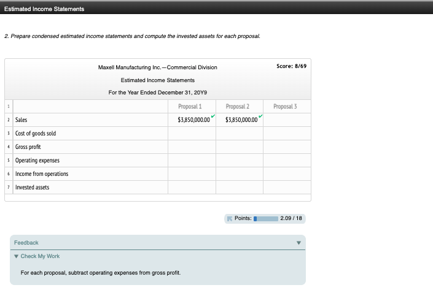Screen dimensions: 433x293
Task: Click Proposal 3 Cost of goods sold cell
Action: (x=287, y=134)
